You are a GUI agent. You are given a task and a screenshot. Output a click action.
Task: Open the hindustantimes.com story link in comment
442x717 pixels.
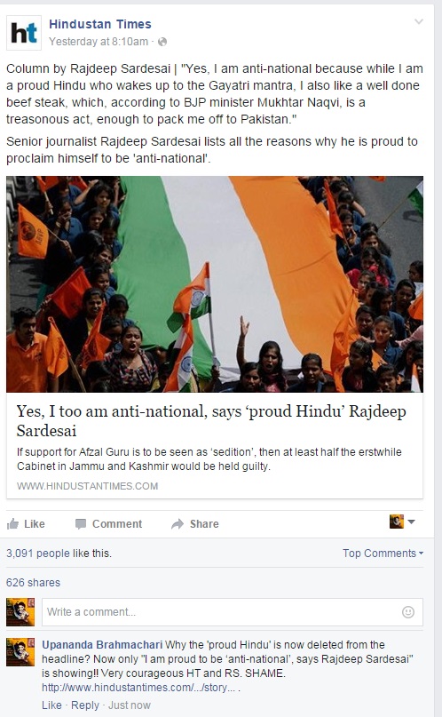click(139, 688)
